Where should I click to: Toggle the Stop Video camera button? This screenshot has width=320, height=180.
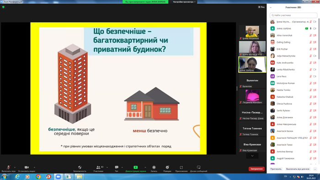pos(27,167)
